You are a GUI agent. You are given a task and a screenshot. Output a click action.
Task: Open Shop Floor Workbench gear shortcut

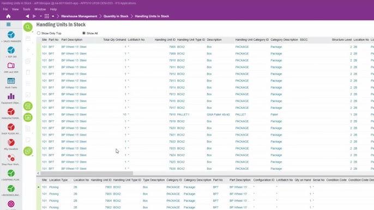[x=11, y=158]
